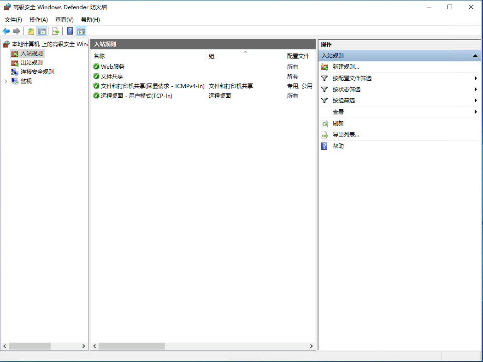Click the tree pane scrollbar right arrow

click(x=84, y=346)
